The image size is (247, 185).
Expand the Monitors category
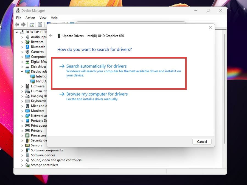pyautogui.click(x=22, y=111)
